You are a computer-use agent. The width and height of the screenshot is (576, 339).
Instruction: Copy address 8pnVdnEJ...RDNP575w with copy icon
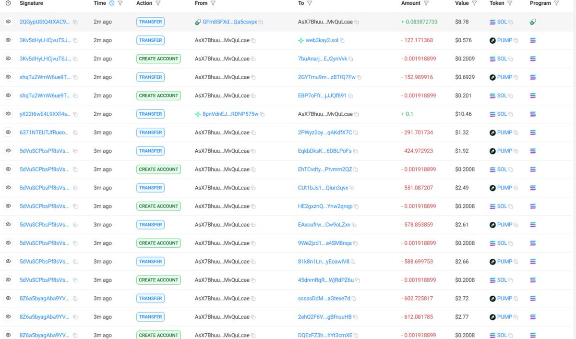(x=262, y=114)
